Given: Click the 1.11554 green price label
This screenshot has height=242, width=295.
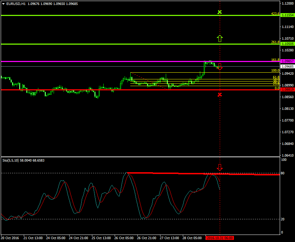Looking at the screenshot, I should tap(287, 15).
